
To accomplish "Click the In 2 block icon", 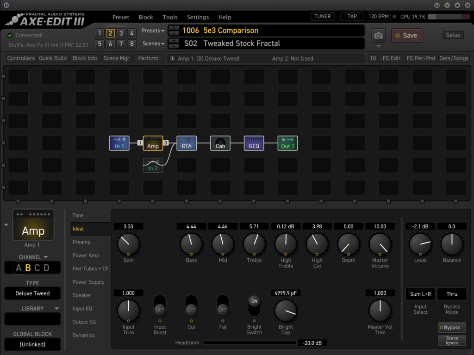I will [153, 165].
